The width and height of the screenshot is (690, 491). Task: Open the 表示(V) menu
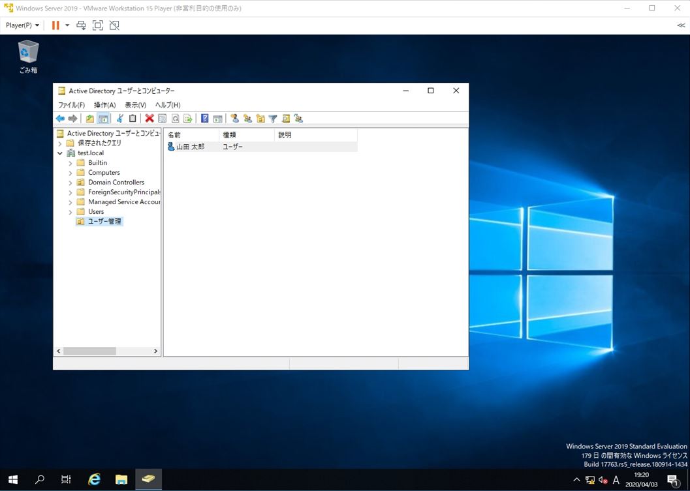[136, 105]
